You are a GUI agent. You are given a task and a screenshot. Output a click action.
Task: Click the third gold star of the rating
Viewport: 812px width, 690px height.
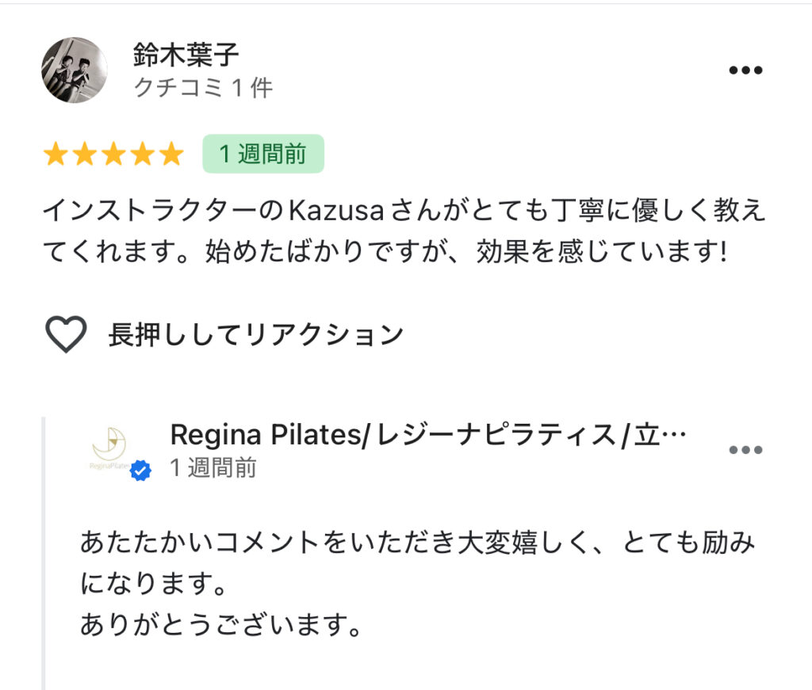point(113,154)
